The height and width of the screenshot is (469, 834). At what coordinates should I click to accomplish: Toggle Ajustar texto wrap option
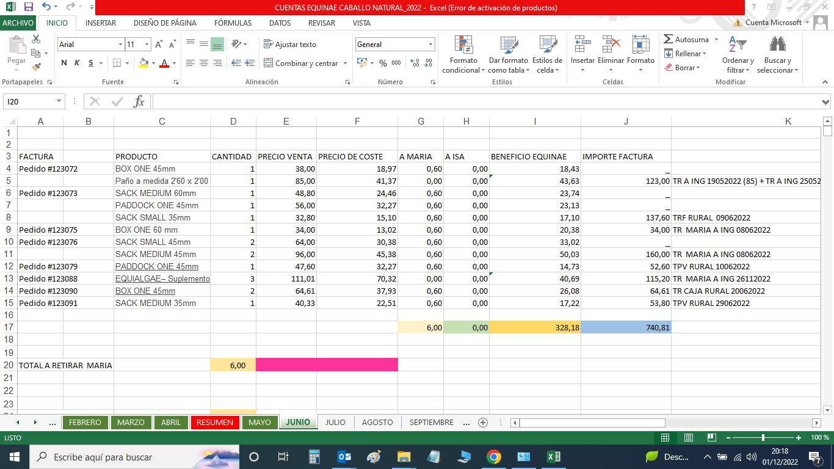(x=290, y=44)
